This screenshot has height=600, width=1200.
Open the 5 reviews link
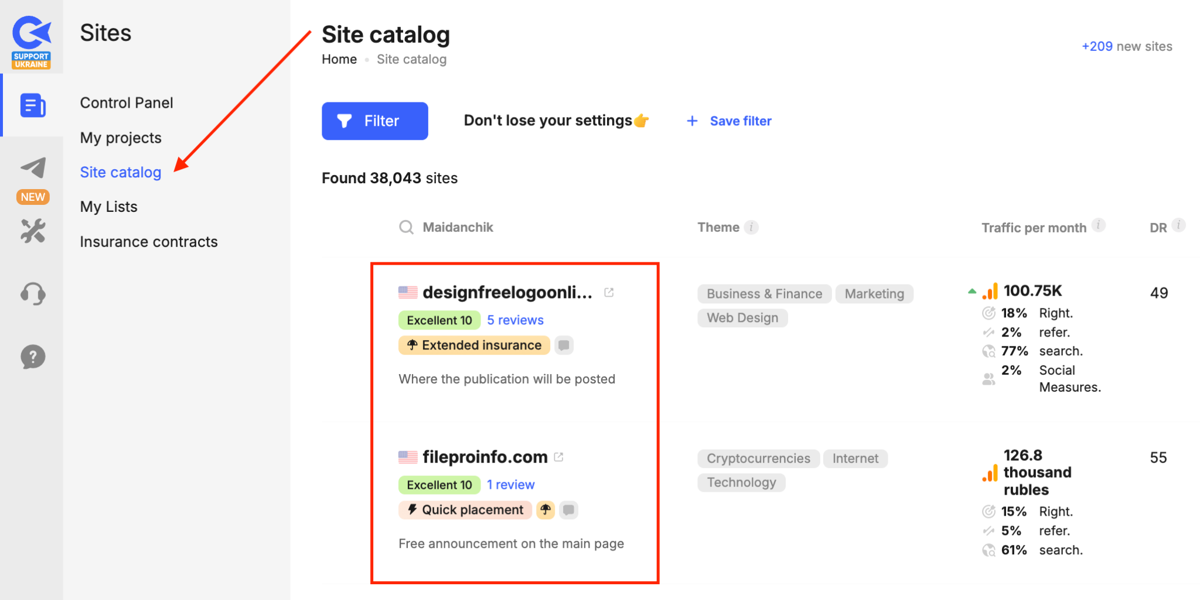point(515,320)
